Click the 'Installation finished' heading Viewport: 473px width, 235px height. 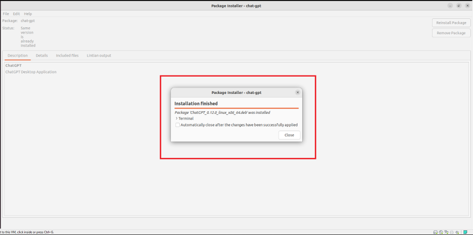(196, 103)
